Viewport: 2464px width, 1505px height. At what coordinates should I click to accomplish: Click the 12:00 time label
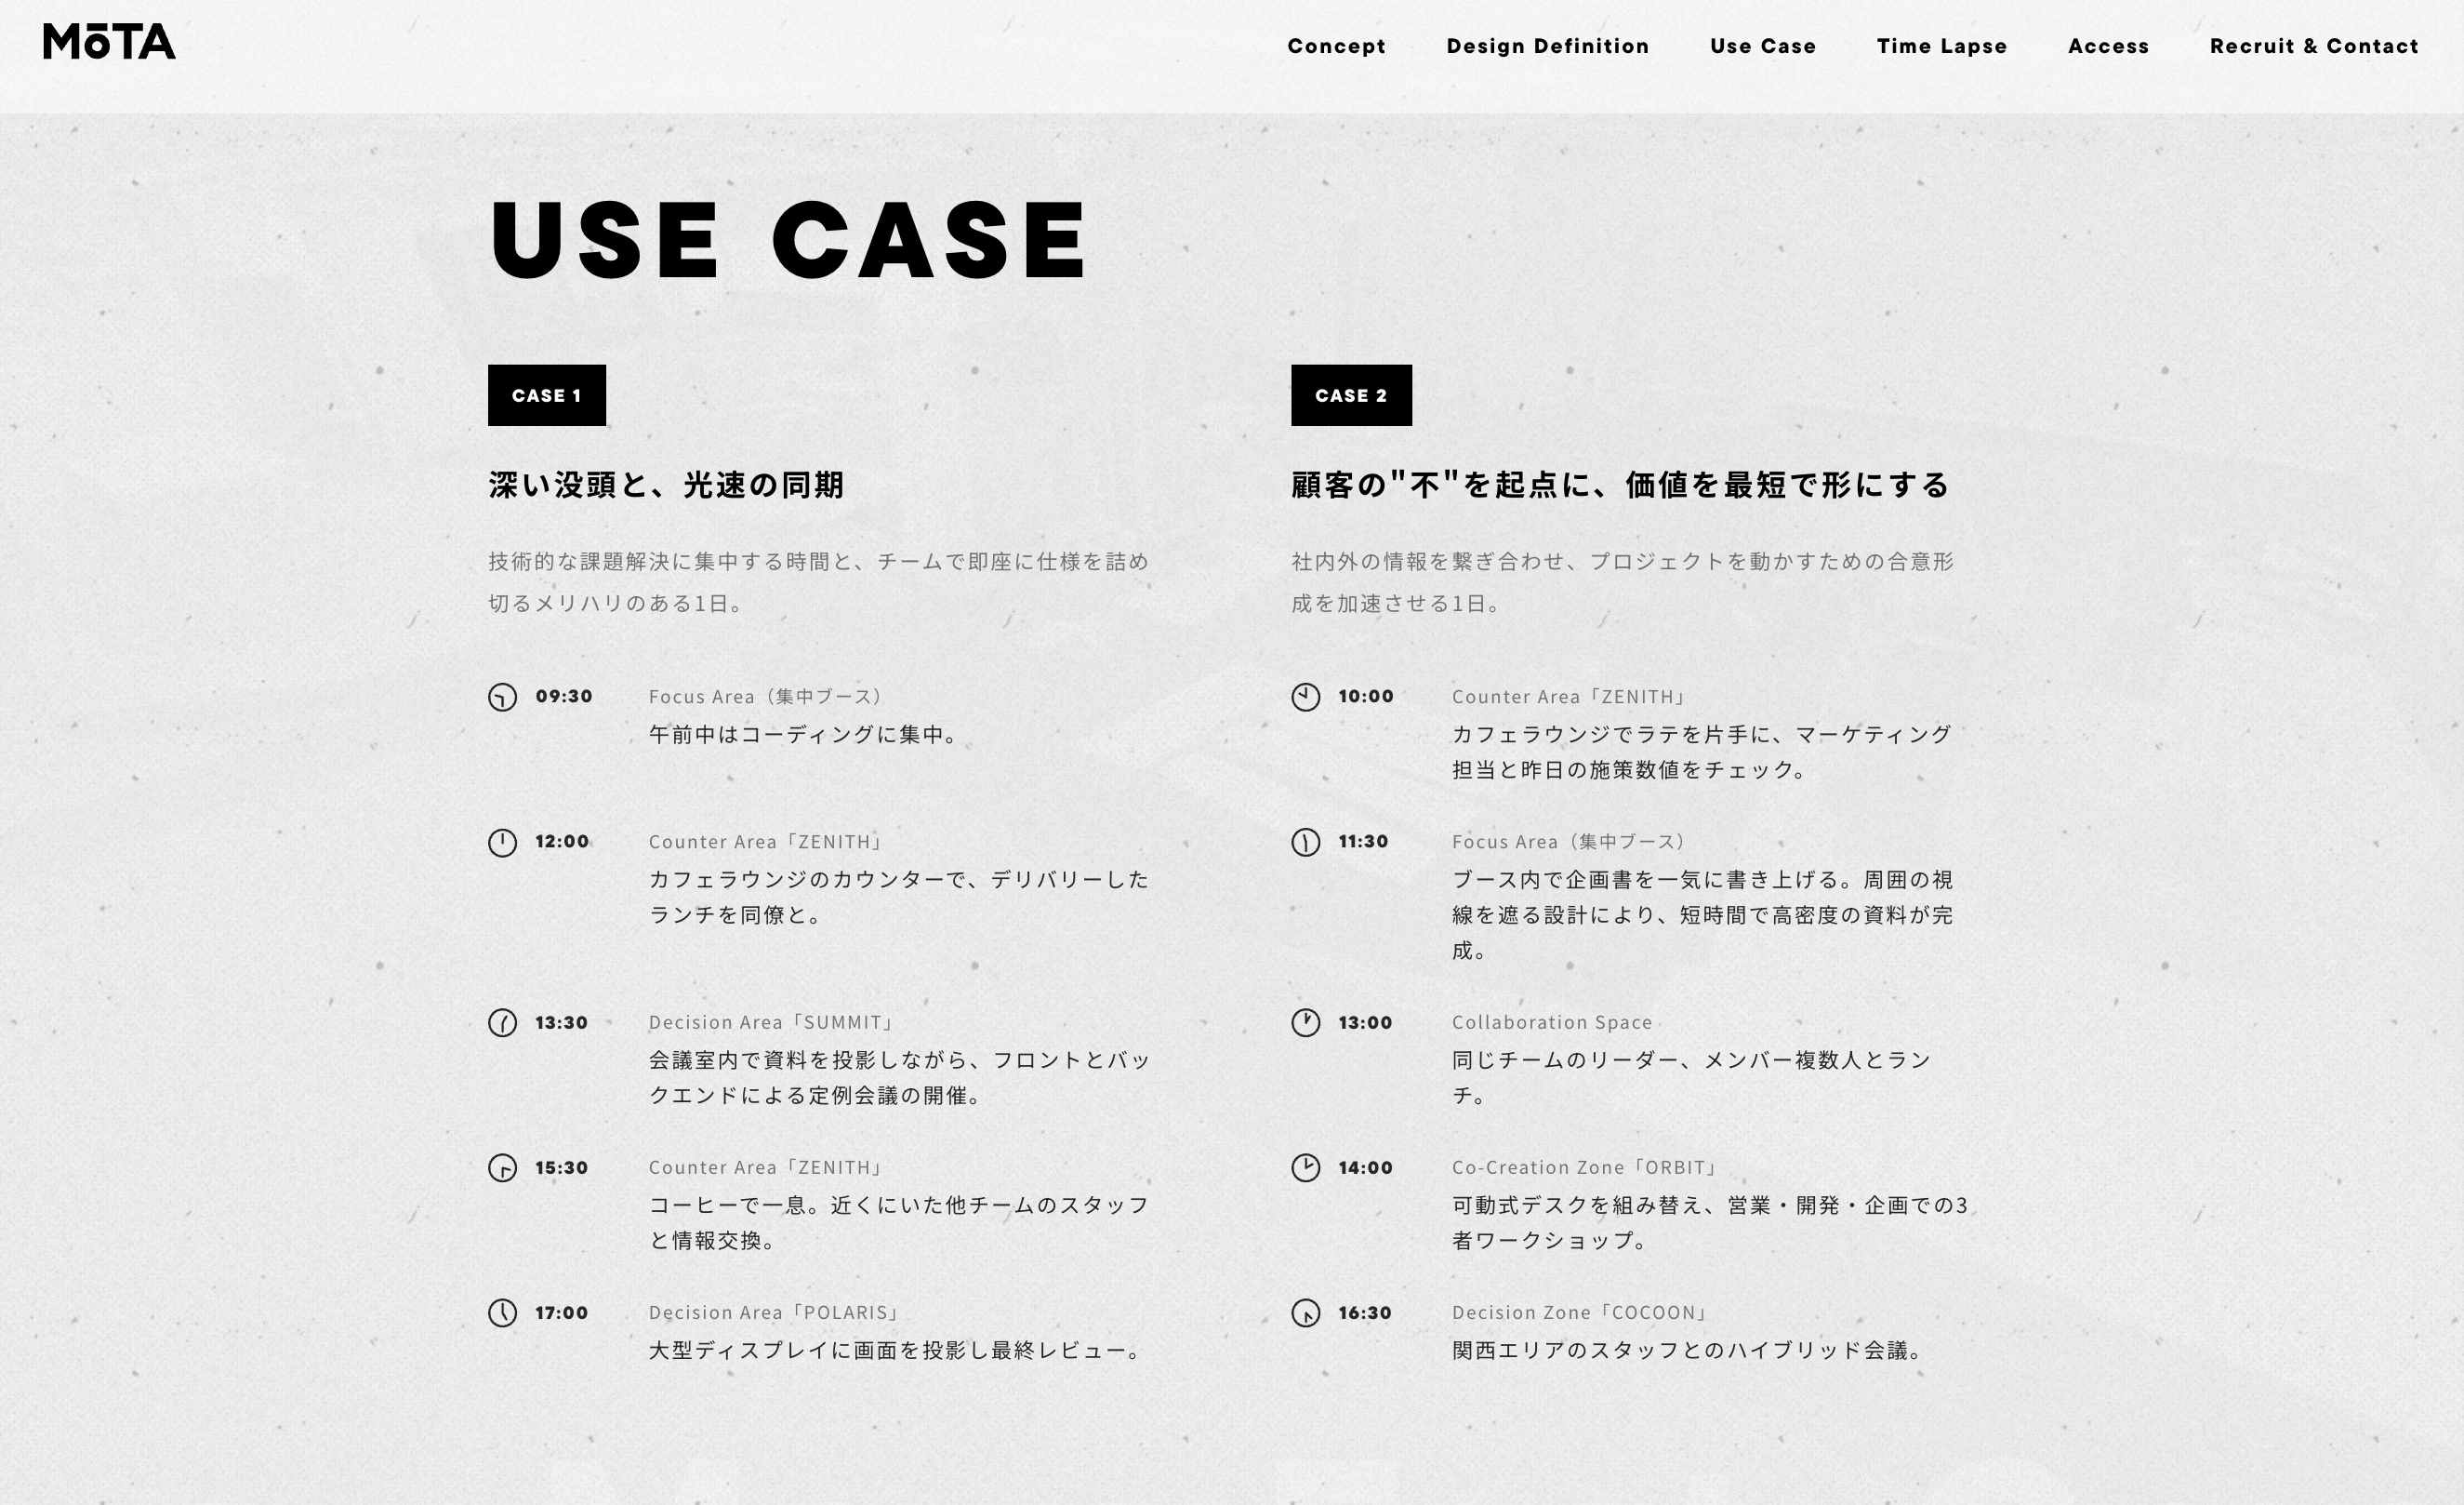point(562,842)
